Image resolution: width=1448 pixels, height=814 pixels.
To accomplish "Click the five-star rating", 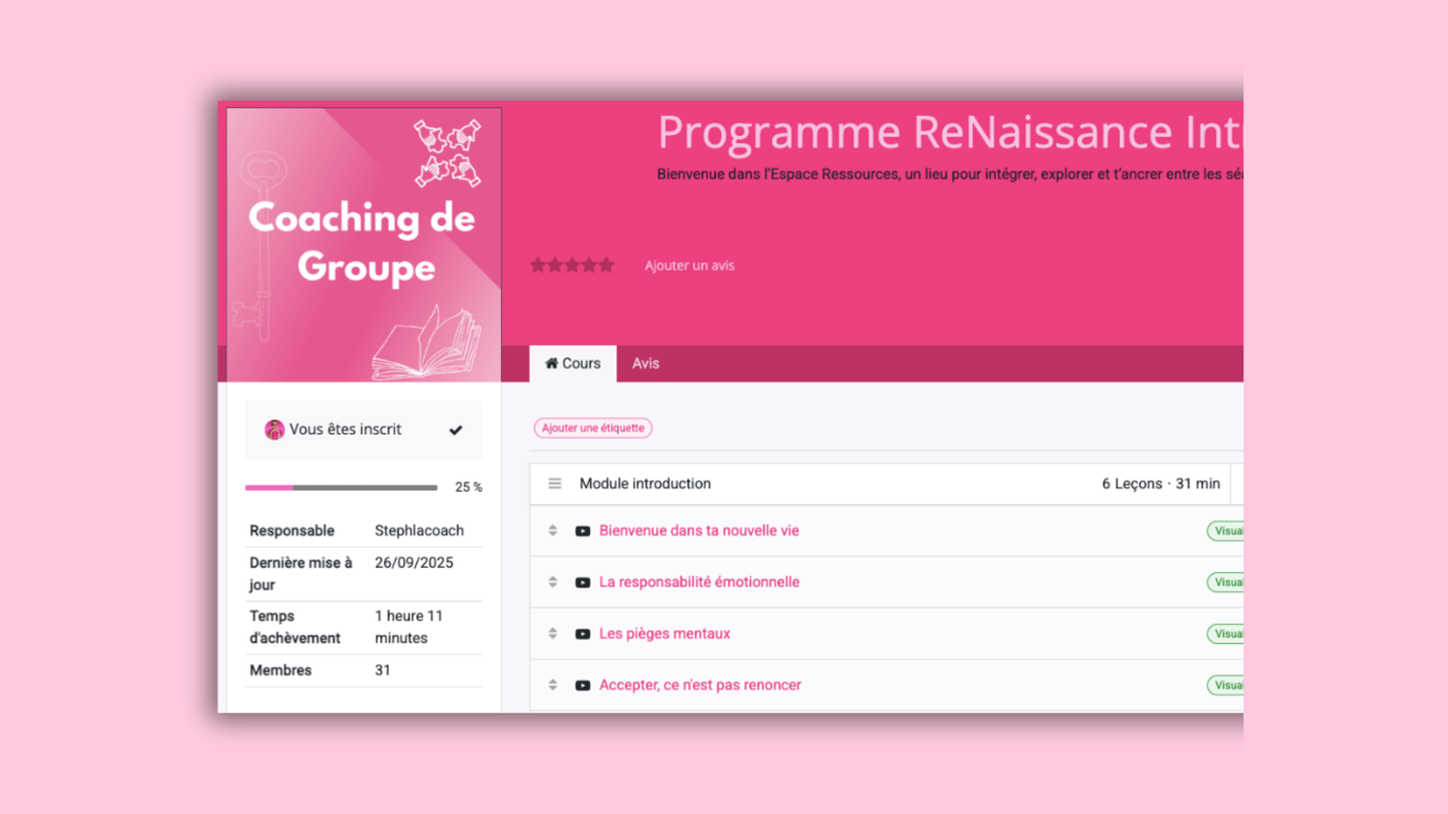I will click(571, 265).
